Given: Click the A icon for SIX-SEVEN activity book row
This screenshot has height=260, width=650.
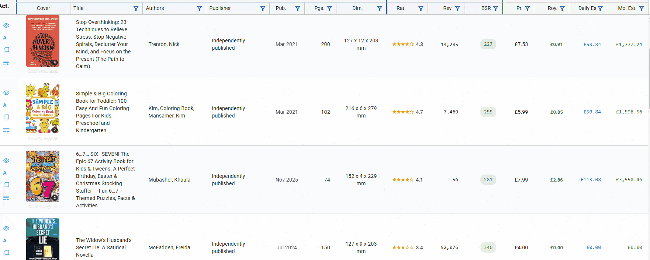Looking at the screenshot, I should [5, 173].
